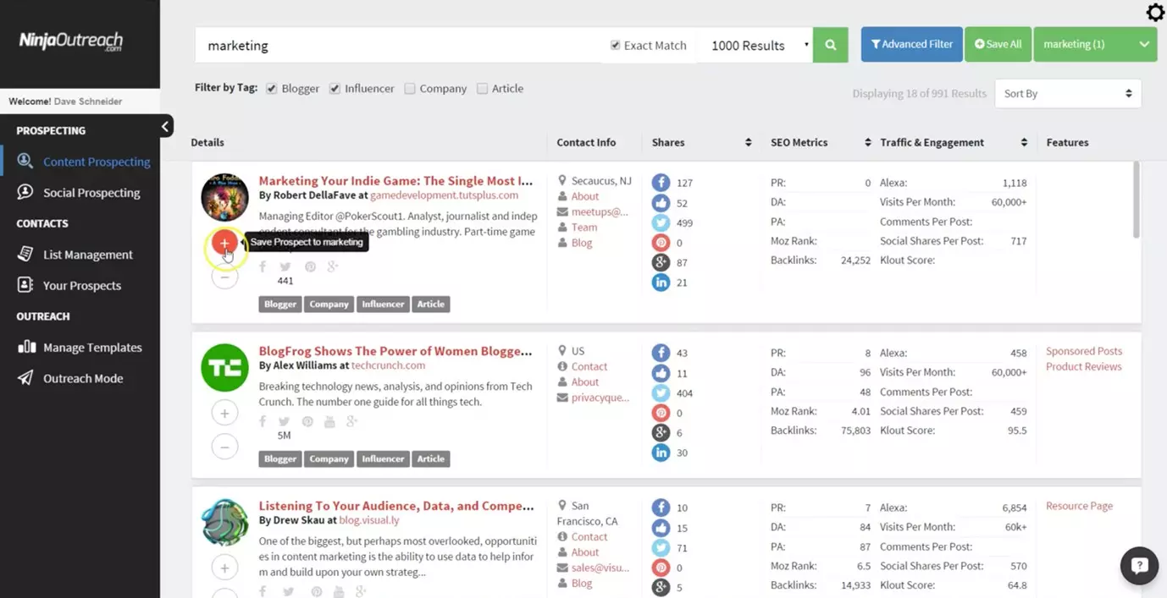
Task: Click Twitter share icon showing 71
Action: tap(661, 547)
